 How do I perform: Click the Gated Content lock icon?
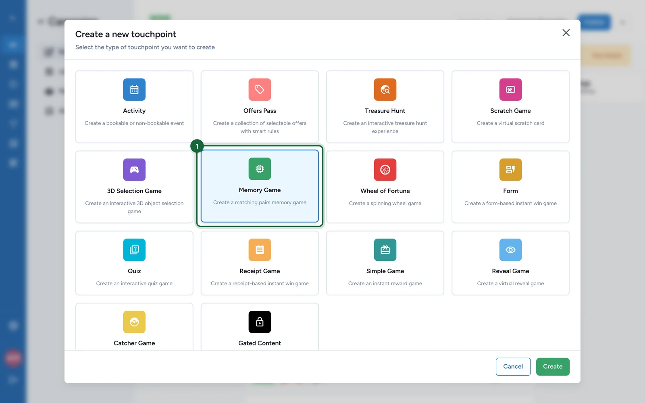(260, 322)
